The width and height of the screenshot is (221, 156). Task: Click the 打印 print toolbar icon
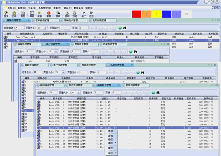(67, 14)
